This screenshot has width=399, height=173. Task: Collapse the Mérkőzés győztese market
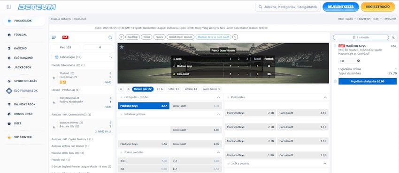pos(218,114)
